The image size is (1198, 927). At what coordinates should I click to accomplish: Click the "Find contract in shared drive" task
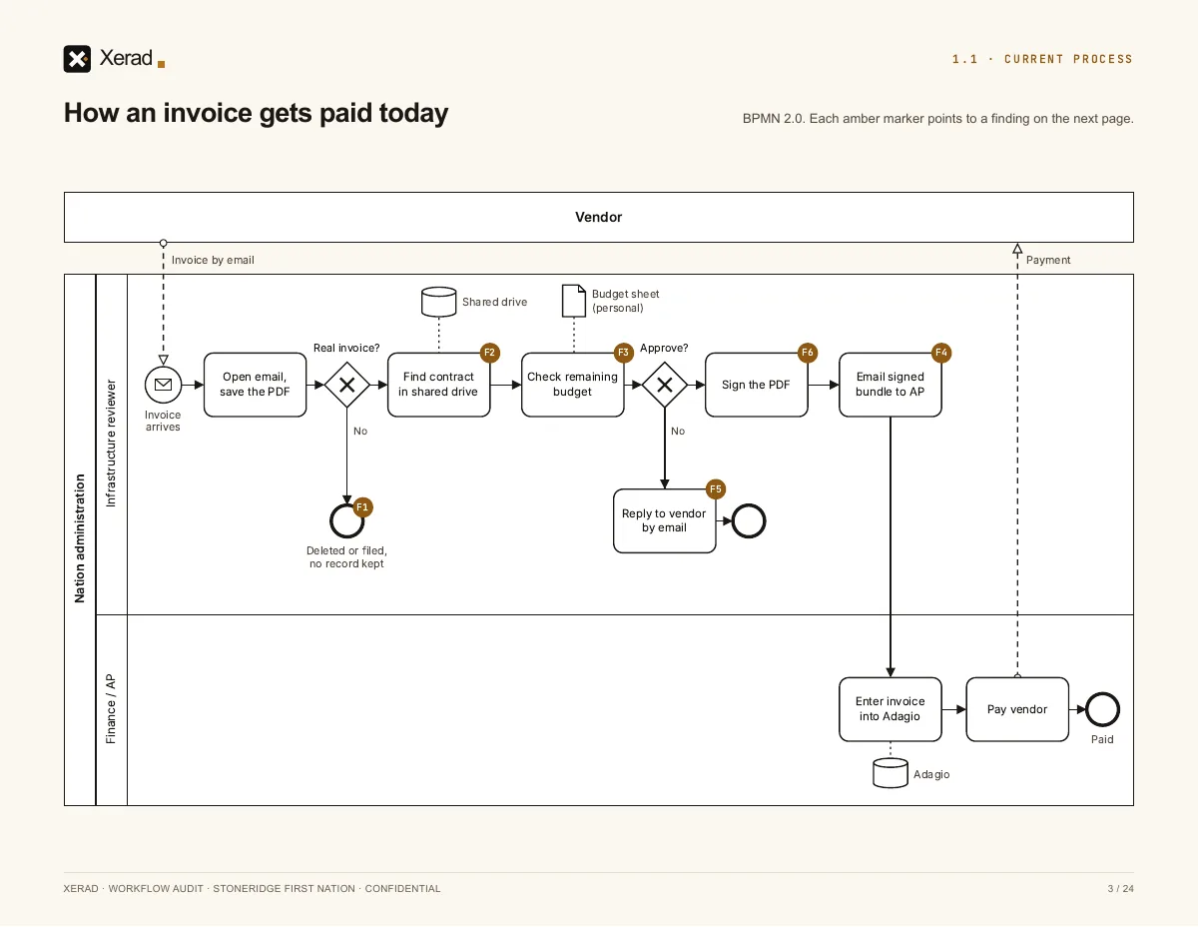[x=438, y=385]
